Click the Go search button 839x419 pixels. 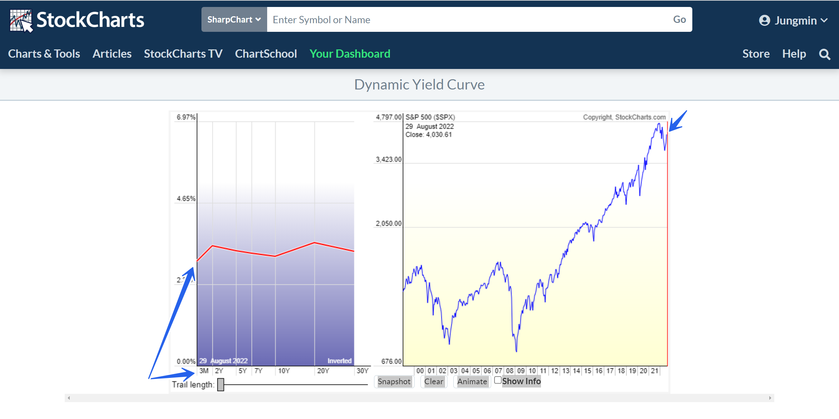click(x=679, y=20)
